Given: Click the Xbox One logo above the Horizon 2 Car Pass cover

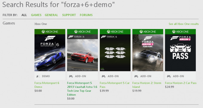Looking at the screenshot, I should [x=180, y=31].
